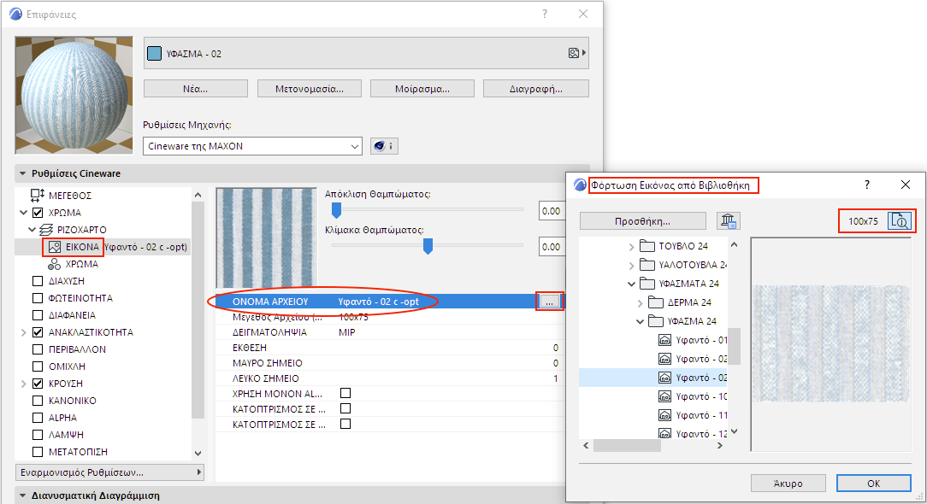Select the ΡΙΖΟΧΑΡΤΟ layers icon
The image size is (927, 504).
click(46, 229)
